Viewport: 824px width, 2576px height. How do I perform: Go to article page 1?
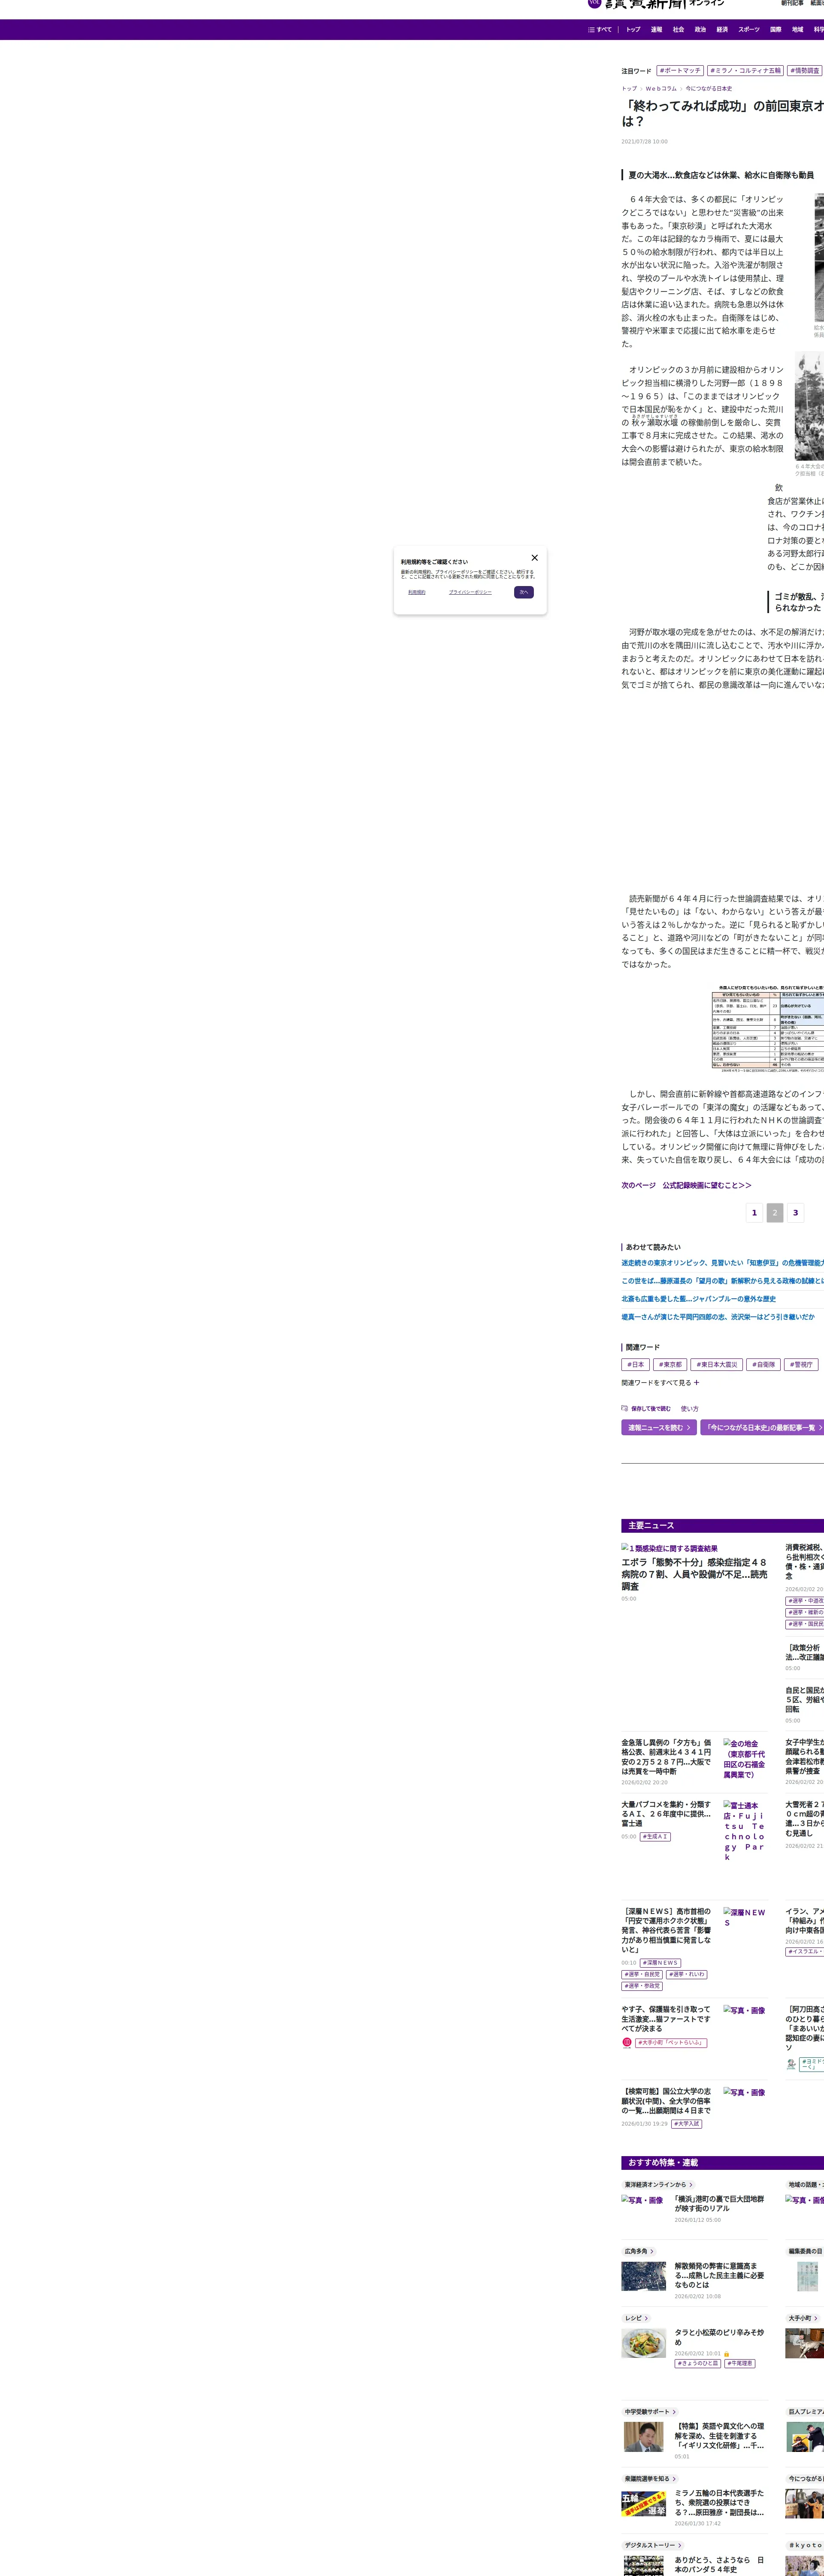[754, 1213]
